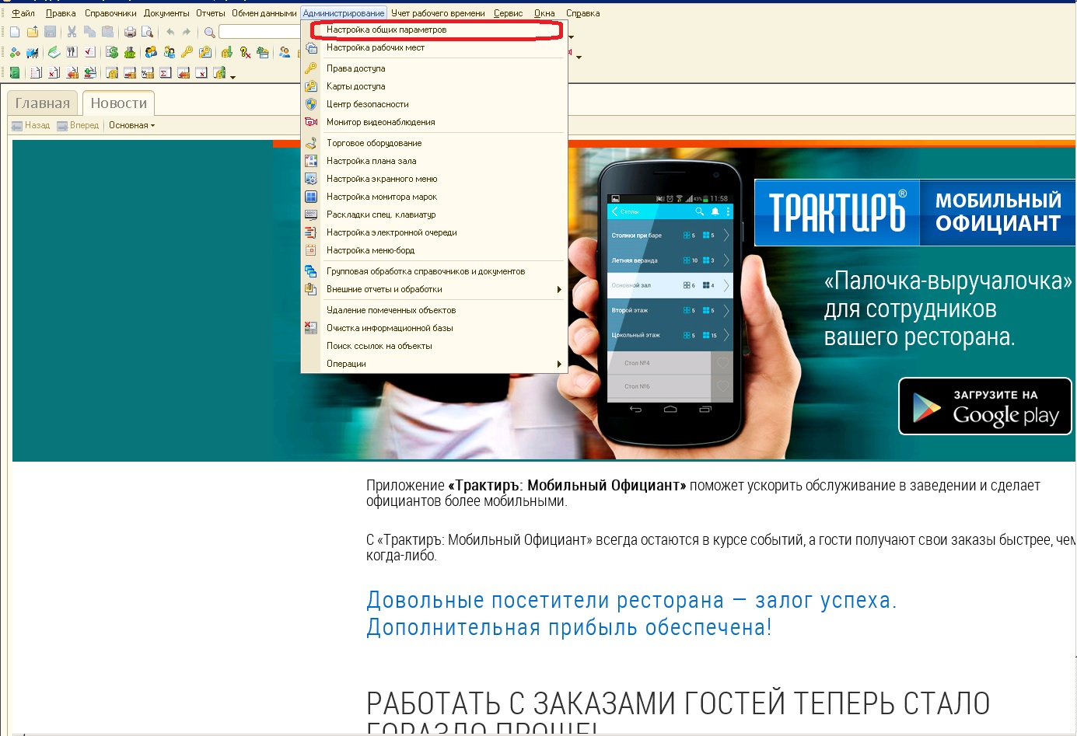
Task: Click the green book journal icon
Action: (15, 72)
